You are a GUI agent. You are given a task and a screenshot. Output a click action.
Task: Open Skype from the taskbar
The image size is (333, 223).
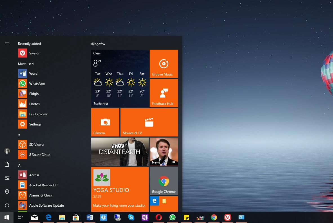click(131, 217)
